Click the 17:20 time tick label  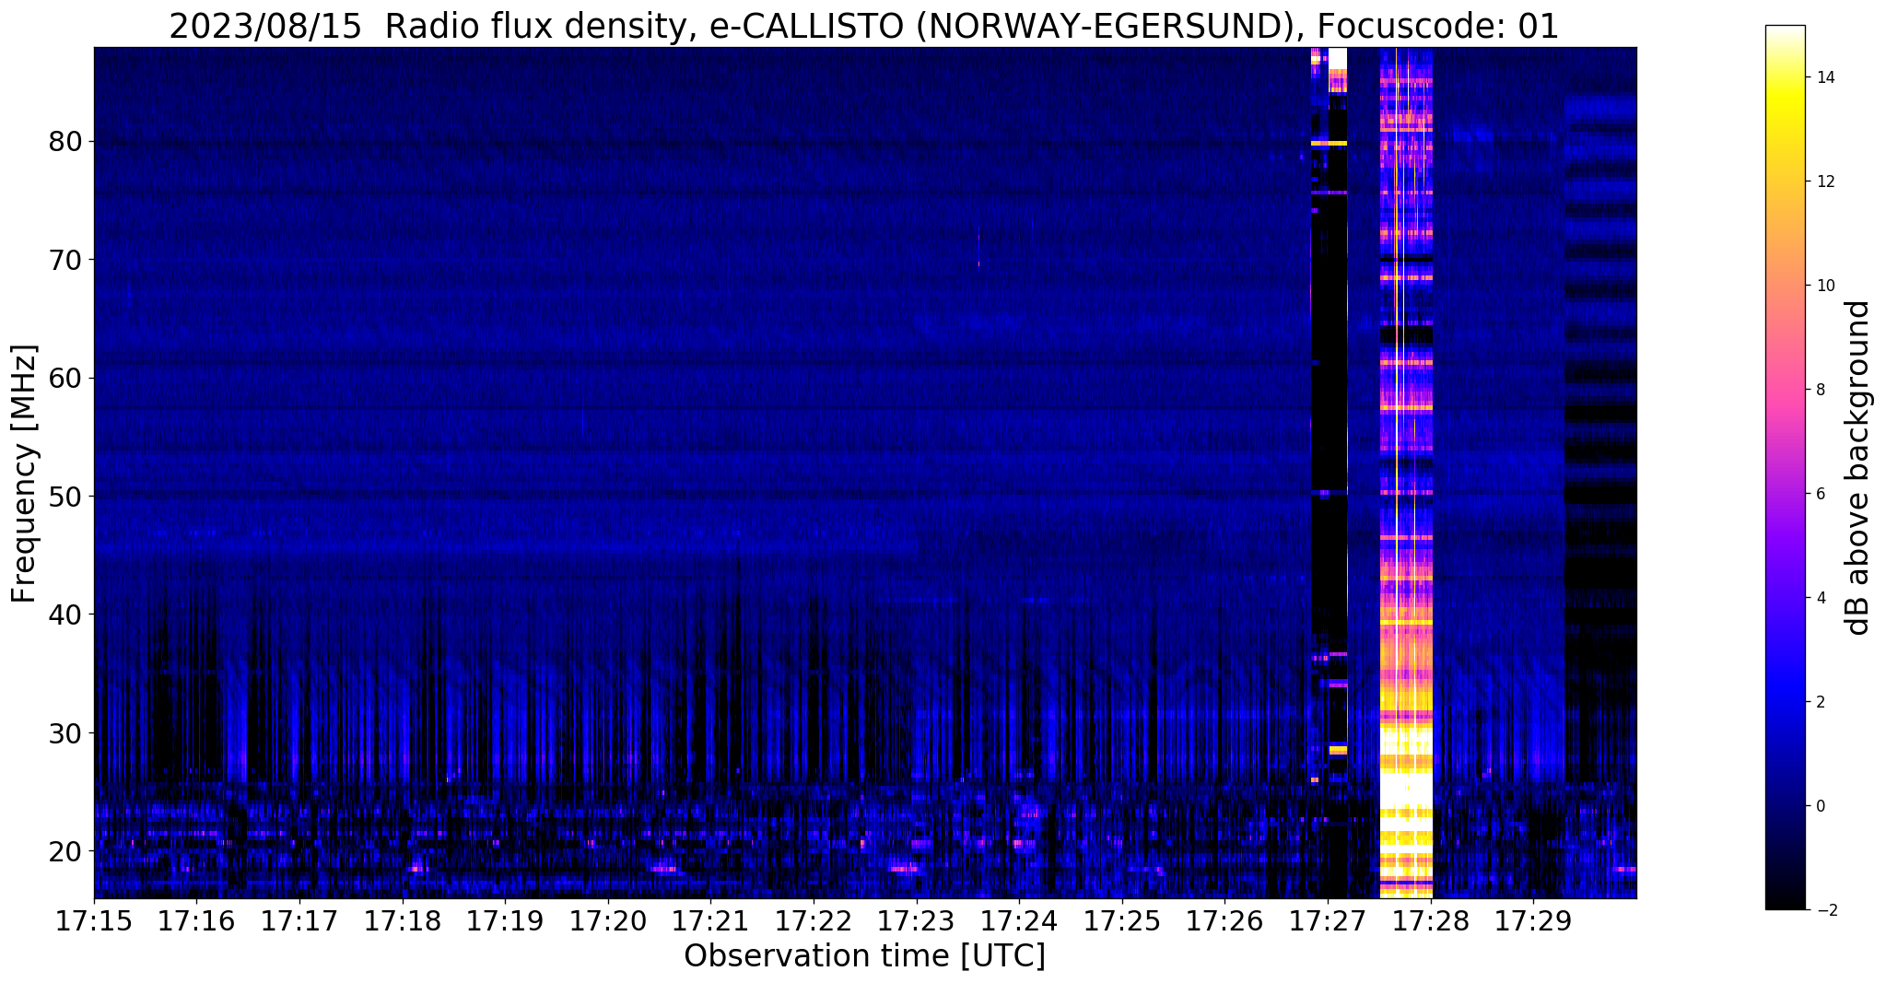(607, 921)
